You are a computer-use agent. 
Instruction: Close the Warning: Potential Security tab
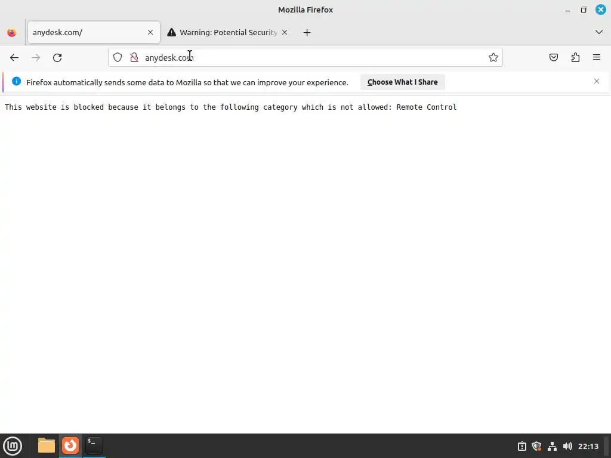pos(285,32)
